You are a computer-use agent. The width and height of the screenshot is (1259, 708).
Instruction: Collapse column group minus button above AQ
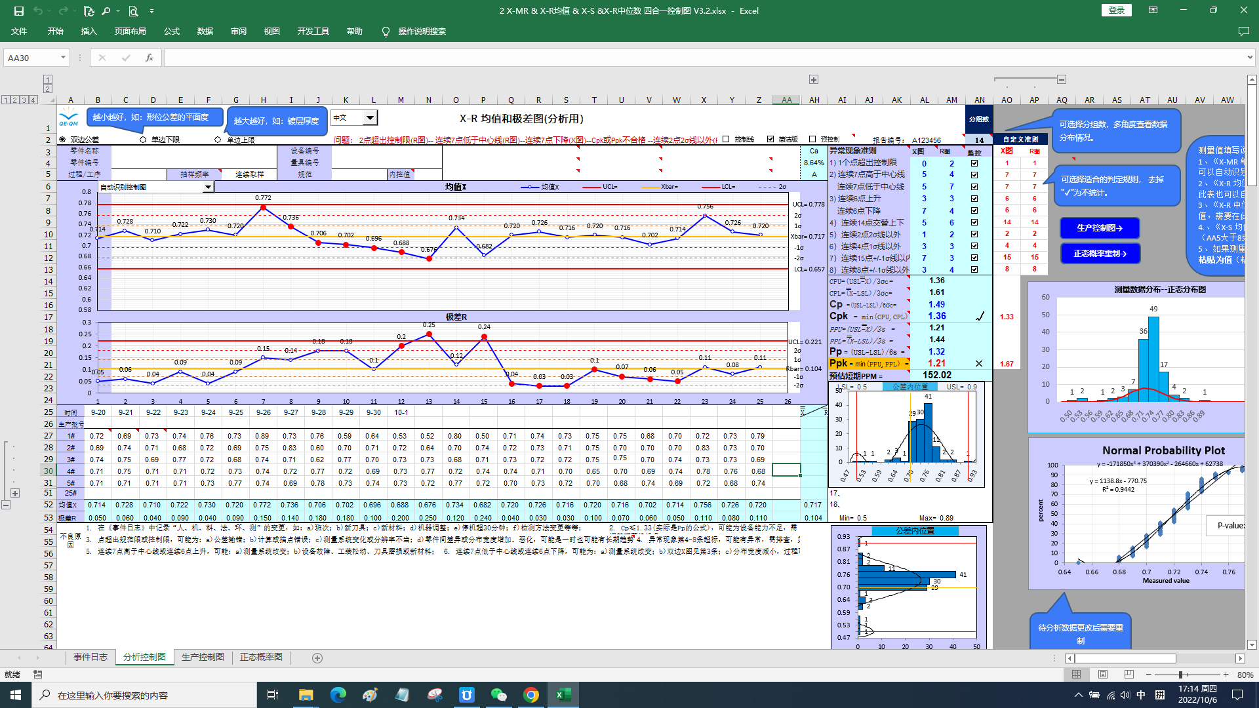coord(1062,79)
